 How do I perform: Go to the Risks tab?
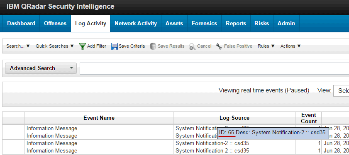coord(262,24)
